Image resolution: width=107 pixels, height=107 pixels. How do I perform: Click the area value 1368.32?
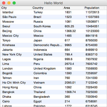coord(70,31)
